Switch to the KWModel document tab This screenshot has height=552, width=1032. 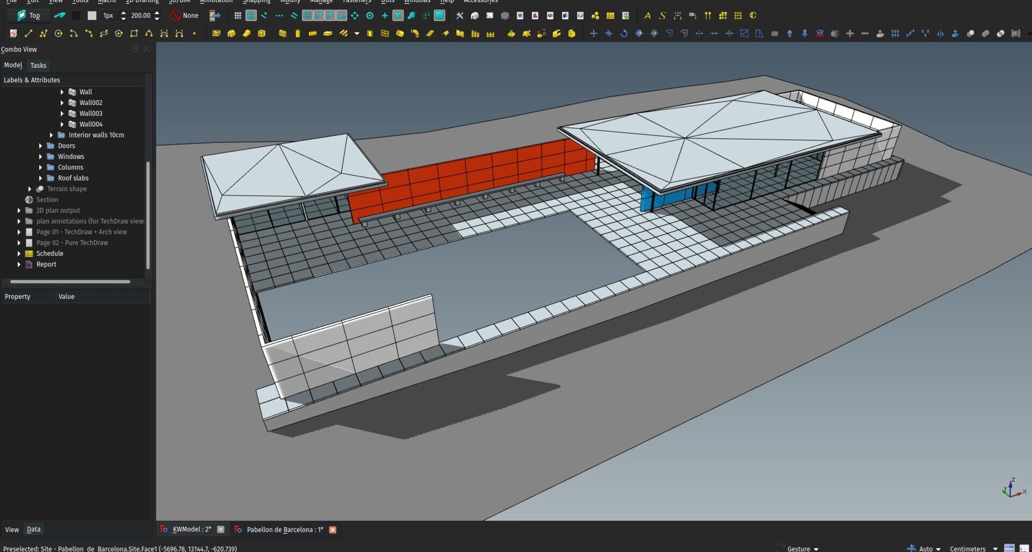(x=191, y=529)
